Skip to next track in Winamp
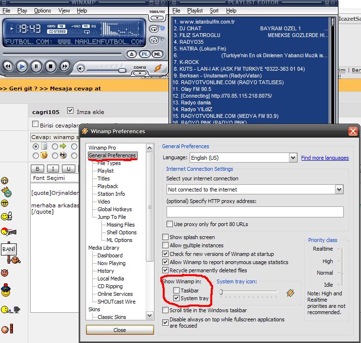 [65, 66]
